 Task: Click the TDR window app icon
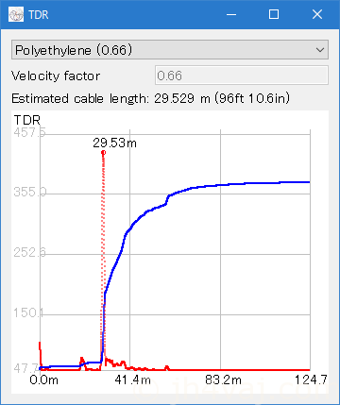click(16, 14)
